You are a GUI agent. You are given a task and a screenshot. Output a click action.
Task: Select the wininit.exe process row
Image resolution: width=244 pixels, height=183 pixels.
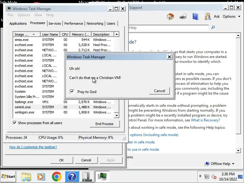(63, 107)
